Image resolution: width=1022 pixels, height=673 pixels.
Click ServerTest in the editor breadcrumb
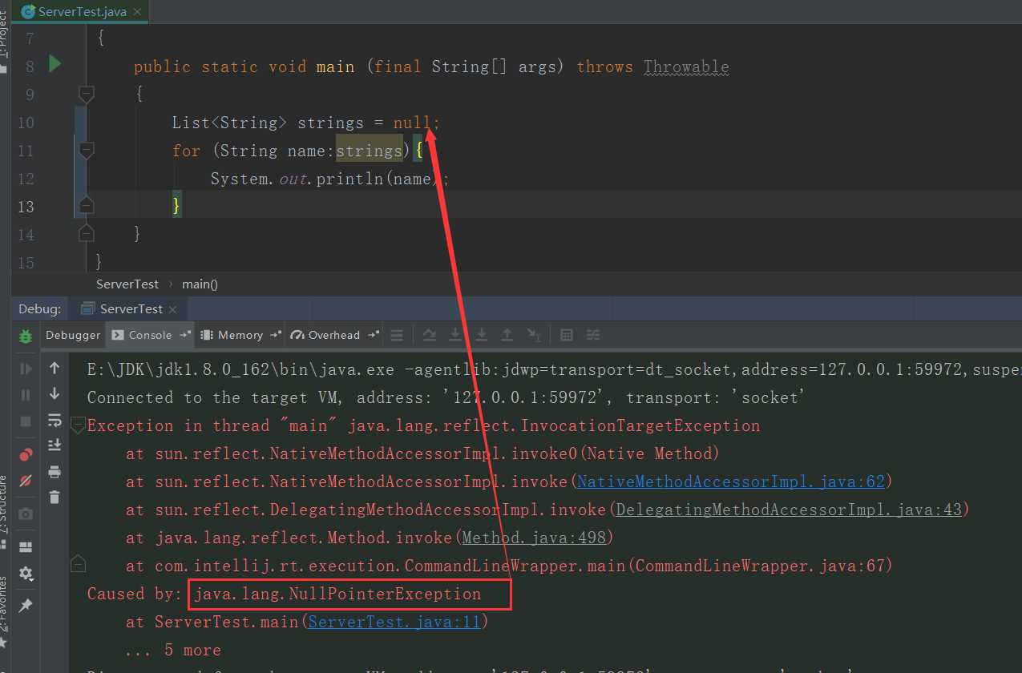127,284
